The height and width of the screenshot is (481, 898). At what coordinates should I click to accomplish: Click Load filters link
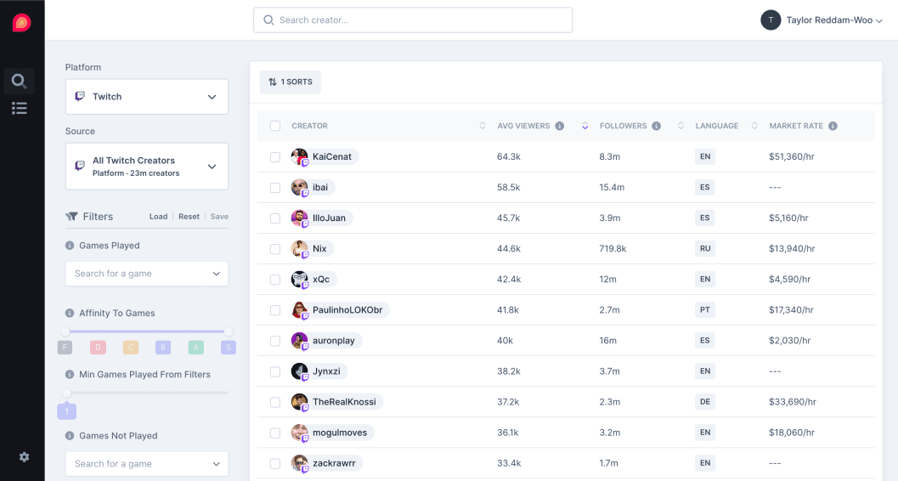point(159,217)
